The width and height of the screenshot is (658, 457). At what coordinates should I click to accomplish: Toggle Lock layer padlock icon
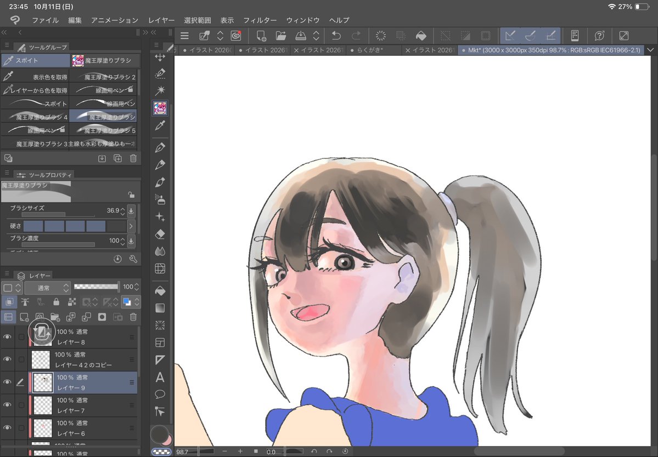[56, 301]
